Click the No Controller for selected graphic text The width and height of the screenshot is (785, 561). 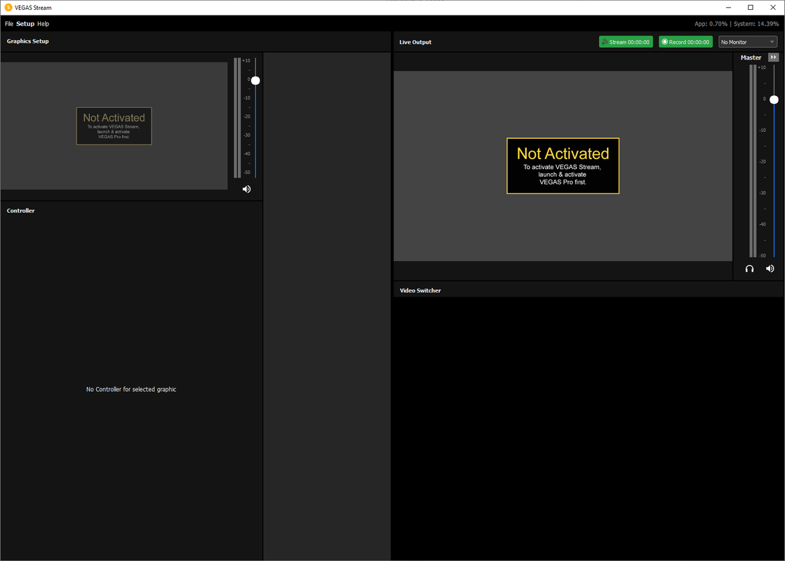[131, 389]
